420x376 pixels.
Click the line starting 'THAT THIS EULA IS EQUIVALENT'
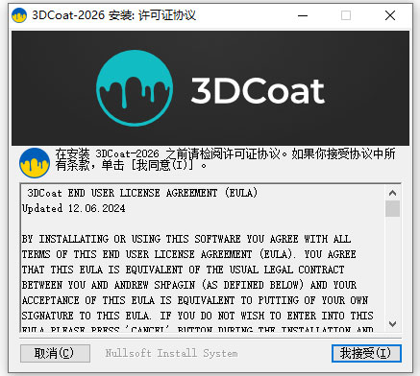(183, 270)
